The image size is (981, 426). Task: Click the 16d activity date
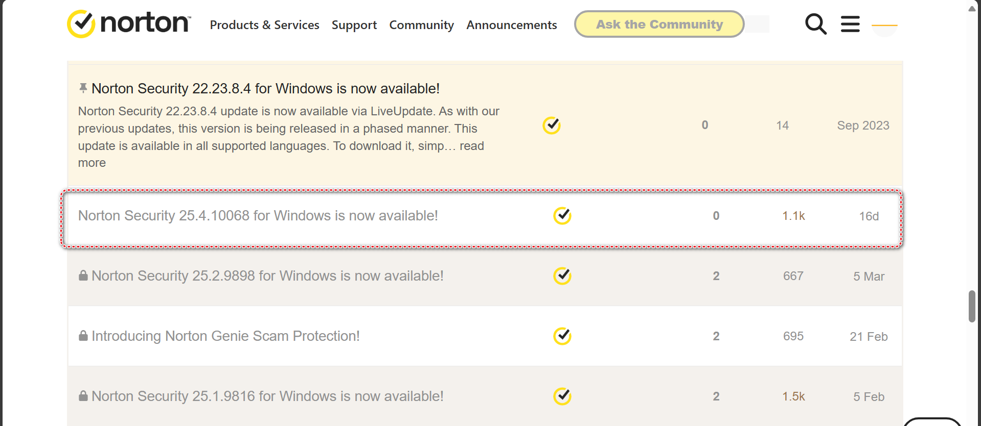click(869, 216)
